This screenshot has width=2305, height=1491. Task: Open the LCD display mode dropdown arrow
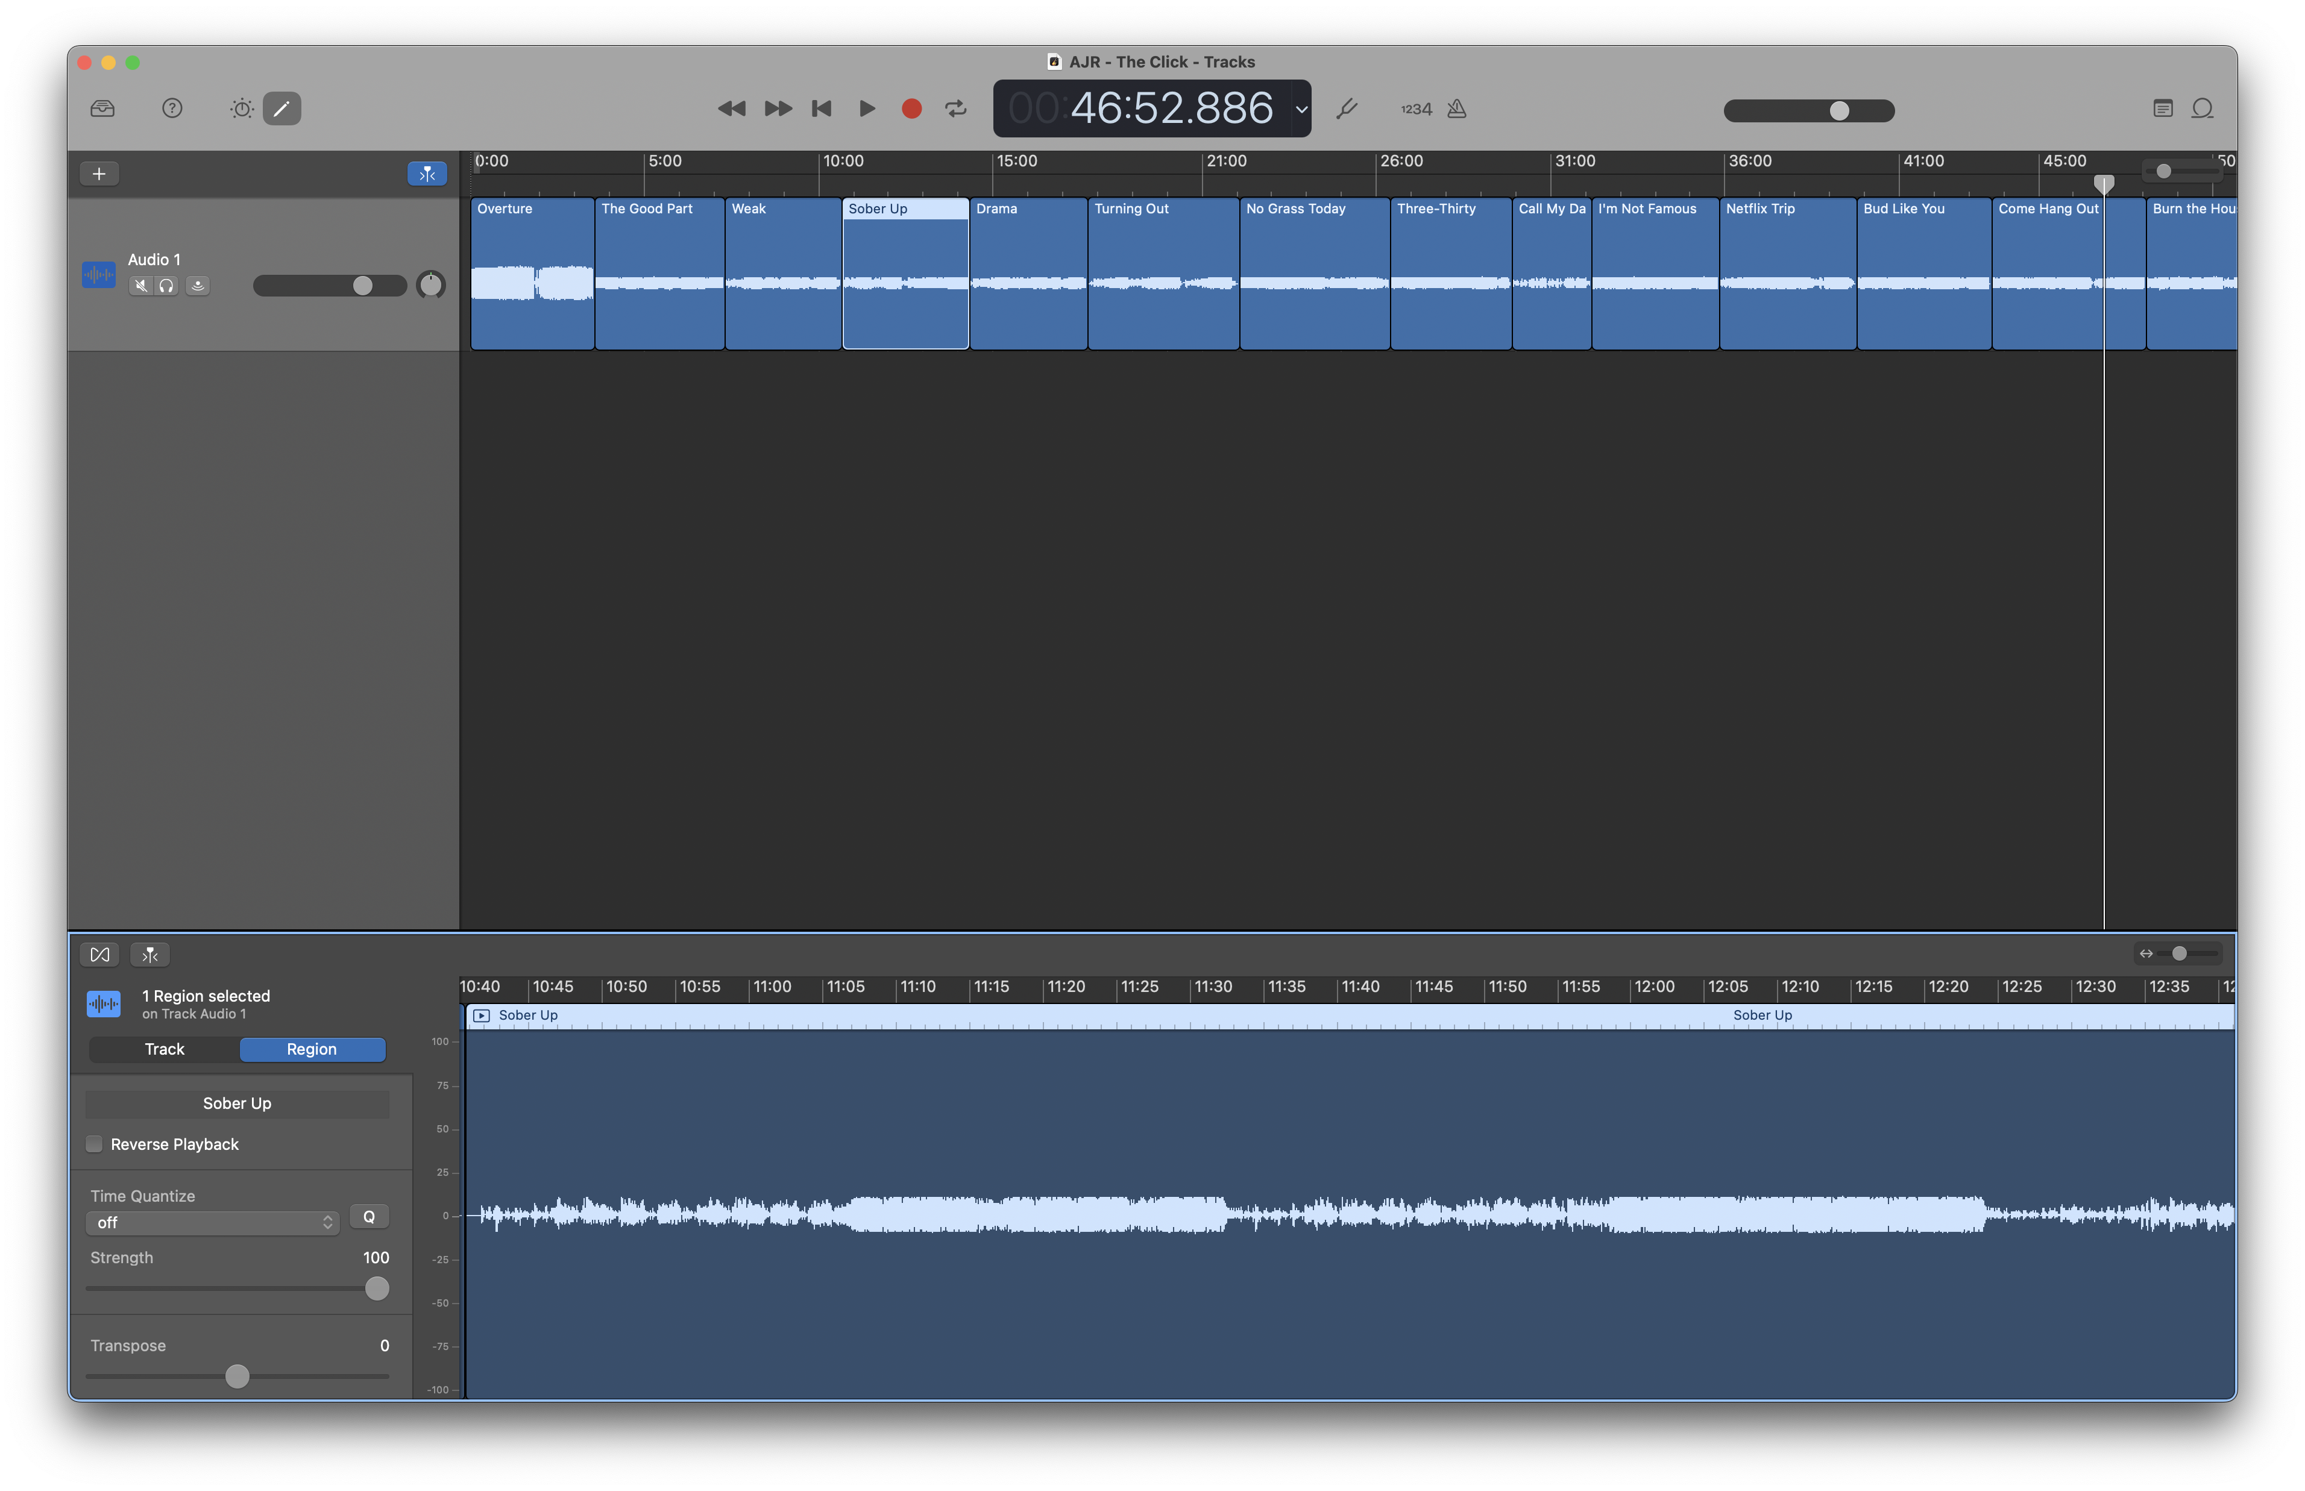(x=1301, y=110)
